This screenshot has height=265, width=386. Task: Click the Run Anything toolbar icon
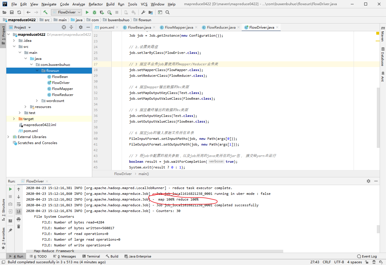160,12
